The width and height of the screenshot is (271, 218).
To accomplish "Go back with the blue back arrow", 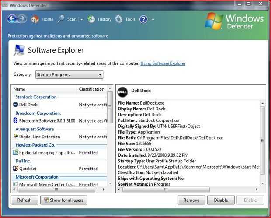I will [x=12, y=19].
